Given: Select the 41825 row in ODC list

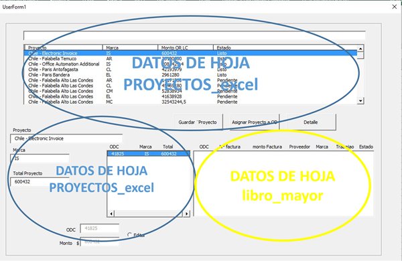Looking at the screenshot, I should 148,154.
